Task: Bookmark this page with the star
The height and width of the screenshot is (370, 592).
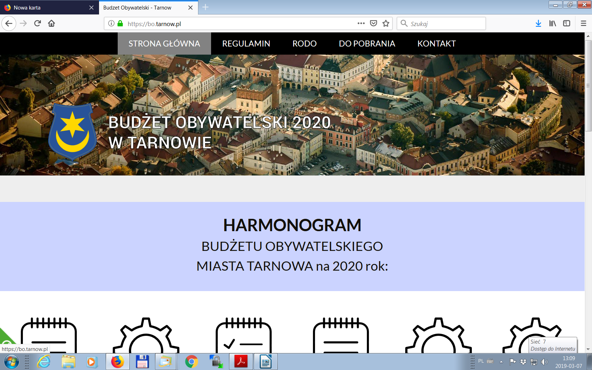Action: [x=386, y=24]
